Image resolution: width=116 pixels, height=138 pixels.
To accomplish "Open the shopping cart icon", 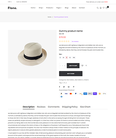I will tap(107, 8).
